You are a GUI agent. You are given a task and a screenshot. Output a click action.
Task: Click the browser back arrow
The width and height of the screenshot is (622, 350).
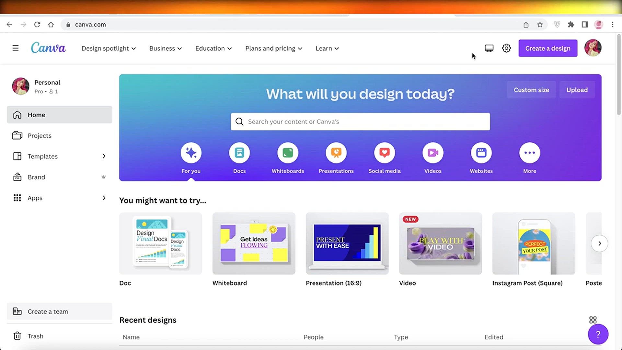pos(9,24)
